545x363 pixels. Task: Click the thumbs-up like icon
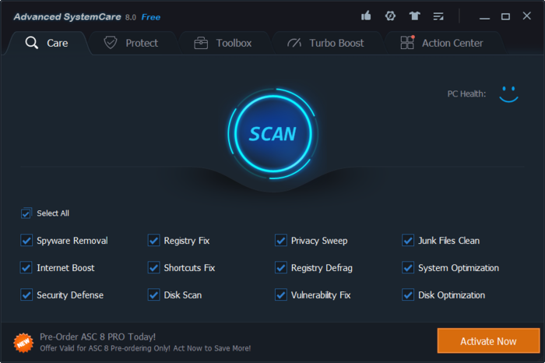click(367, 16)
